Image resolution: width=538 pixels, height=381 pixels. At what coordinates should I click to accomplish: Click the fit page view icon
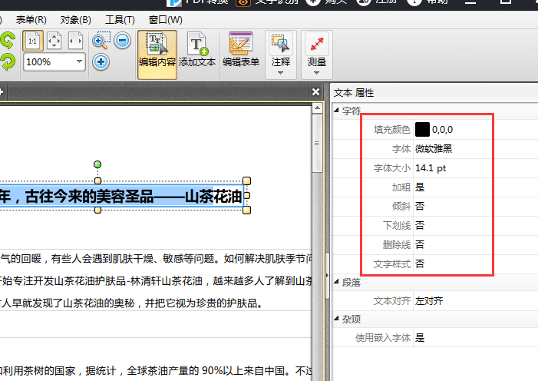[54, 41]
